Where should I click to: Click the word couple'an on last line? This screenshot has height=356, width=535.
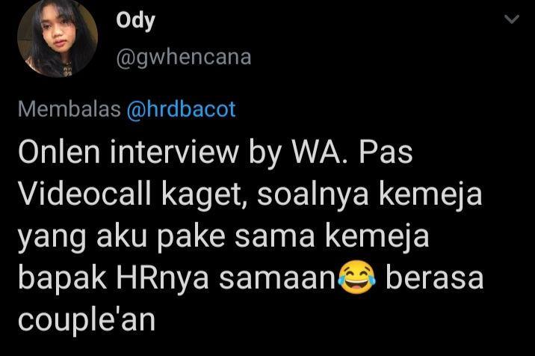coord(87,320)
